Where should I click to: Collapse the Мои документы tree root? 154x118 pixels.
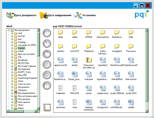[x=9, y=30]
